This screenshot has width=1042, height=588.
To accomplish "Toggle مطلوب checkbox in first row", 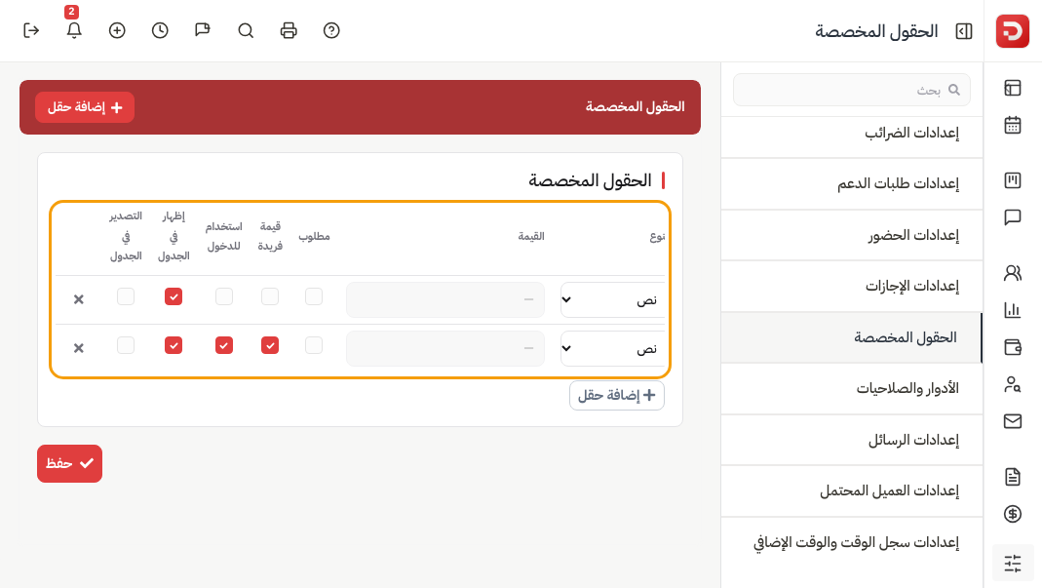I will tap(314, 296).
